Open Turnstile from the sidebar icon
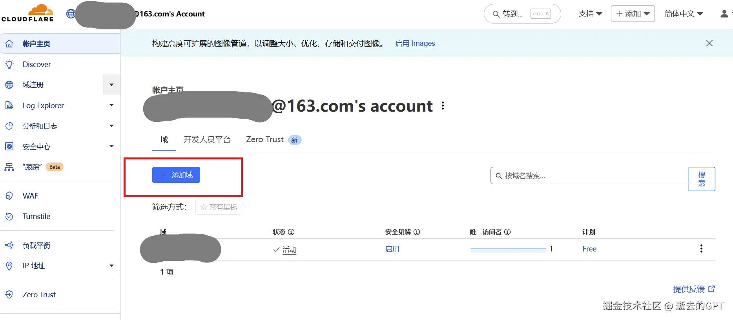733x320 pixels. (x=9, y=216)
